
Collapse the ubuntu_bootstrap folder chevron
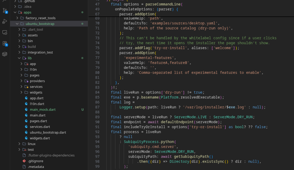pyautogui.click(x=17, y=24)
